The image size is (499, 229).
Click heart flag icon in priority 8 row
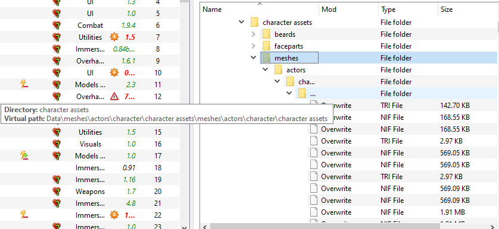[57, 49]
